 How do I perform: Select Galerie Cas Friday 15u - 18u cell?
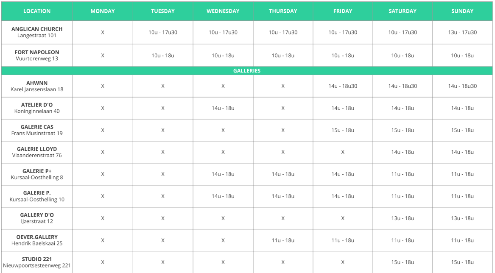pos(343,130)
